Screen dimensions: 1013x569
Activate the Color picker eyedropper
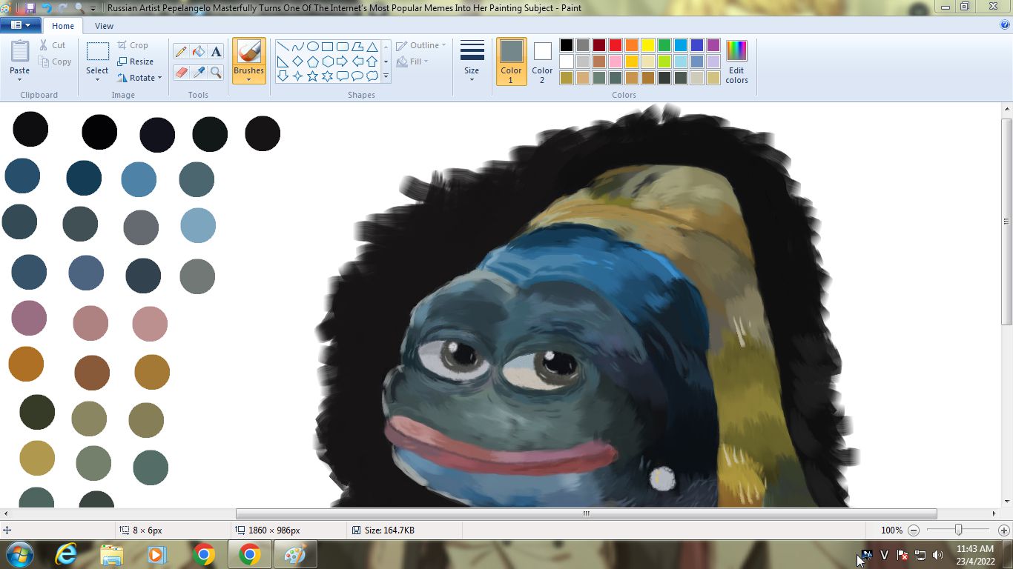click(198, 72)
